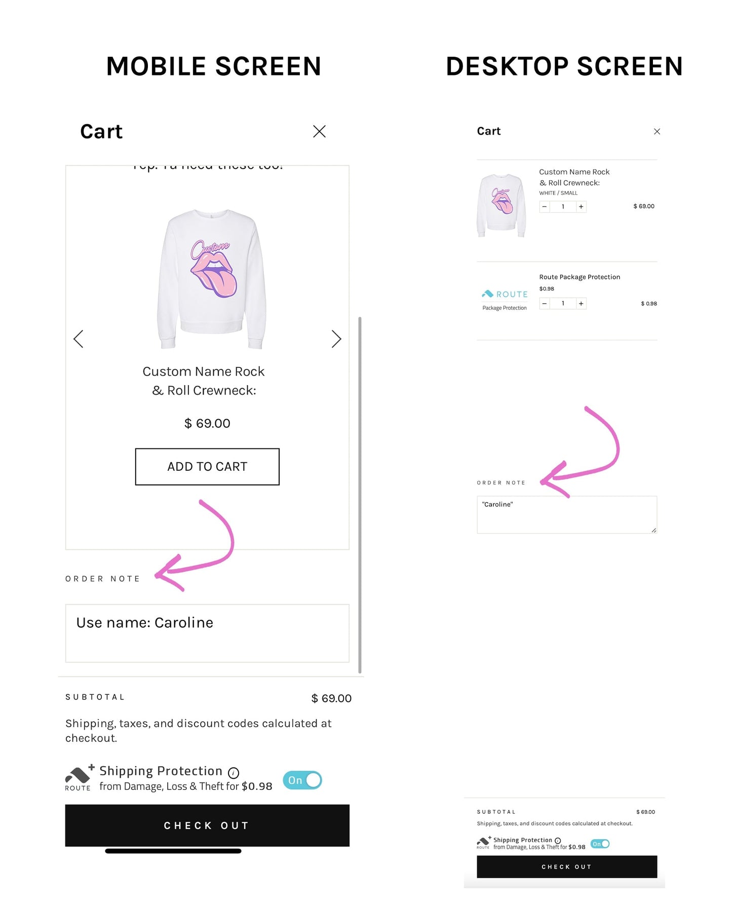Decrease crewneck quantity with minus button
This screenshot has width=733, height=911.
pyautogui.click(x=545, y=206)
